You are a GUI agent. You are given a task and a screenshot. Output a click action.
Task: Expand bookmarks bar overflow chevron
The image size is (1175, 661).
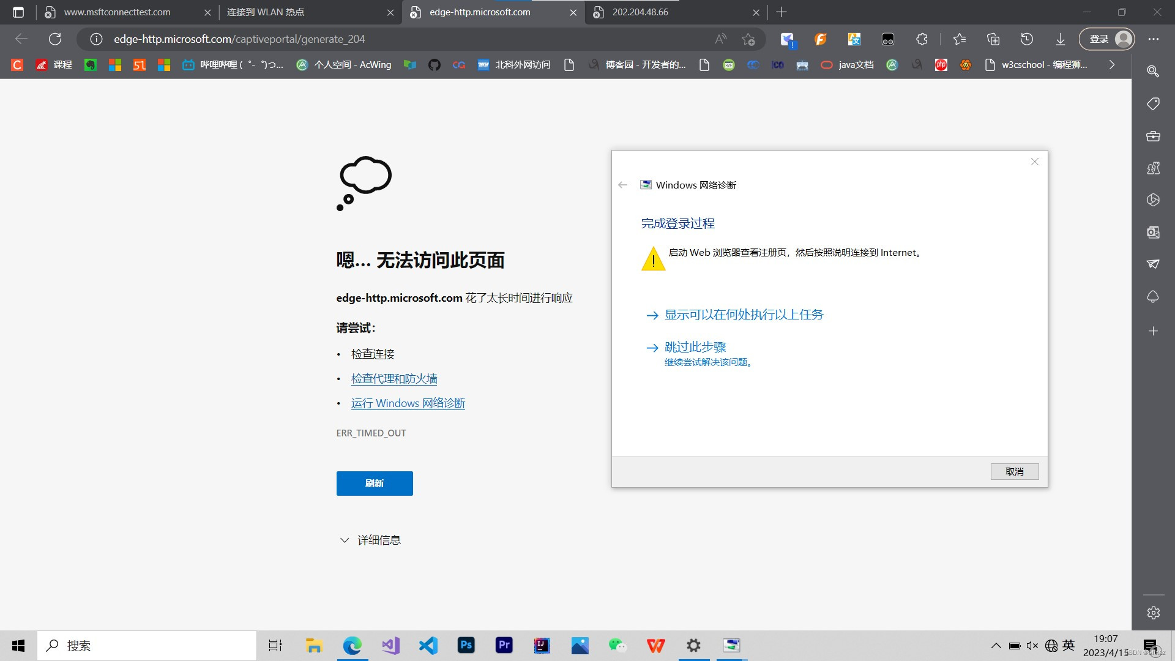pos(1112,65)
